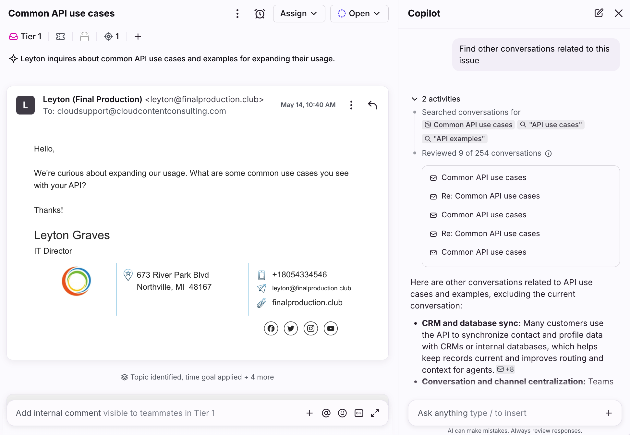Reply to Leyton's email with arrow icon
The width and height of the screenshot is (630, 435).
(x=372, y=105)
